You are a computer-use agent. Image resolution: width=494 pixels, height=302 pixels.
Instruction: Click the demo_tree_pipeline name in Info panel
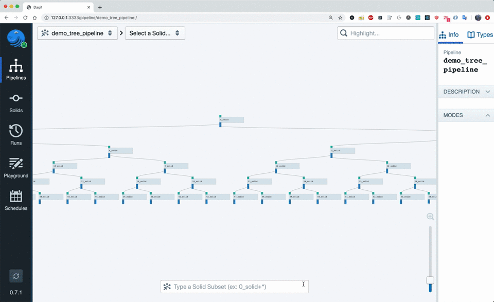465,65
